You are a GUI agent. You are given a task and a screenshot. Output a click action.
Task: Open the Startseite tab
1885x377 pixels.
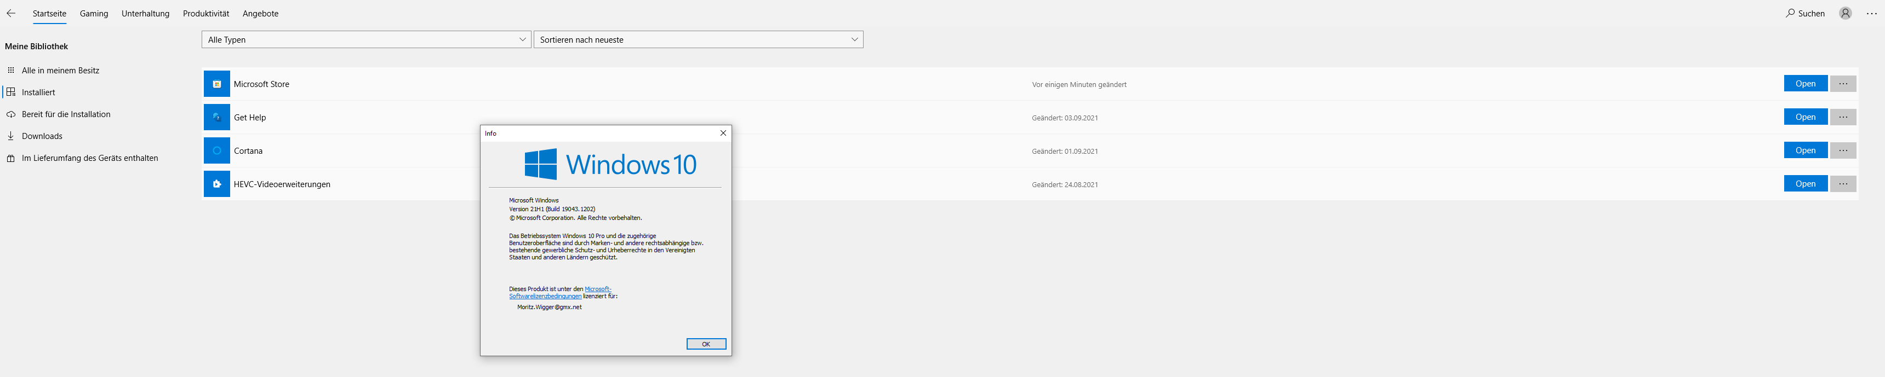(49, 13)
